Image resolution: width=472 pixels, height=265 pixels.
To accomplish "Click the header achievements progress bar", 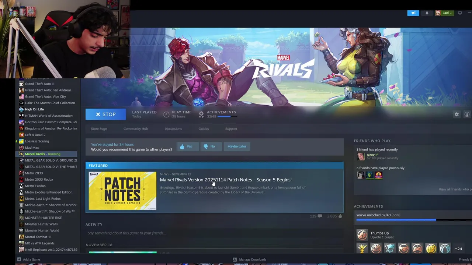I will coord(227,117).
